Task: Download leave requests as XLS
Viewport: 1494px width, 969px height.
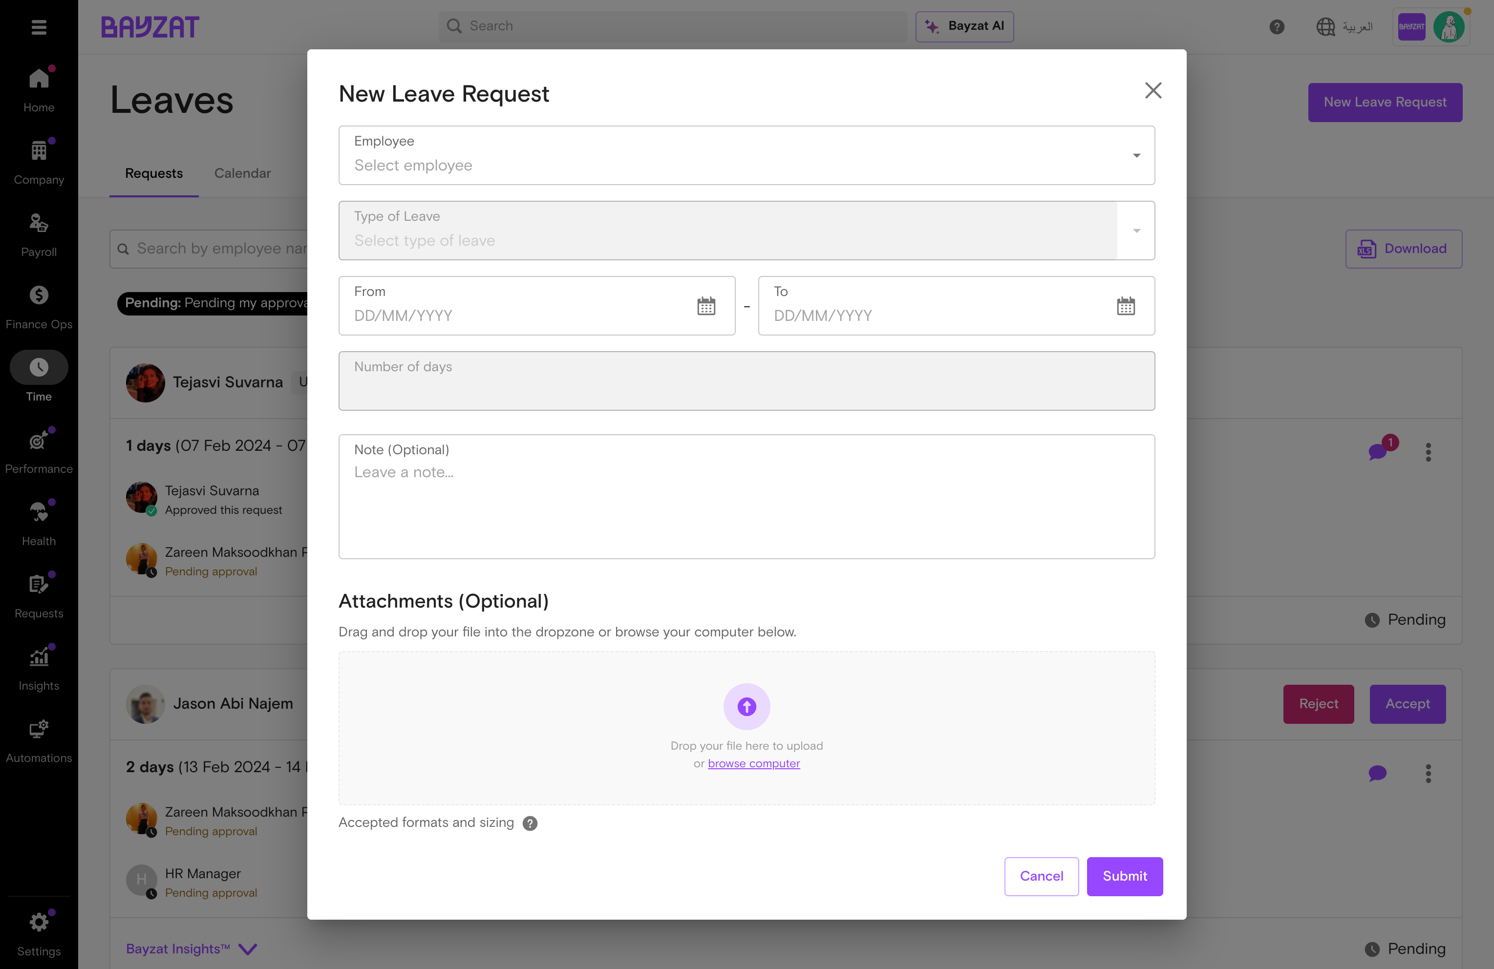Action: pos(1403,249)
